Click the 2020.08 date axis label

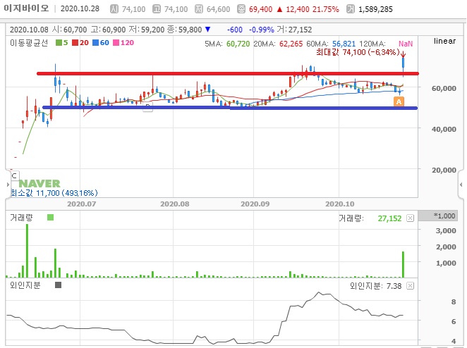[174, 204]
